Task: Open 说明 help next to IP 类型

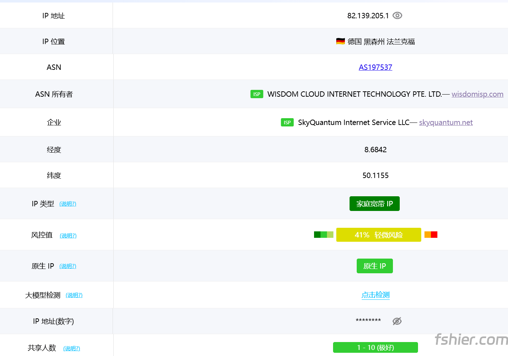Action: click(68, 204)
